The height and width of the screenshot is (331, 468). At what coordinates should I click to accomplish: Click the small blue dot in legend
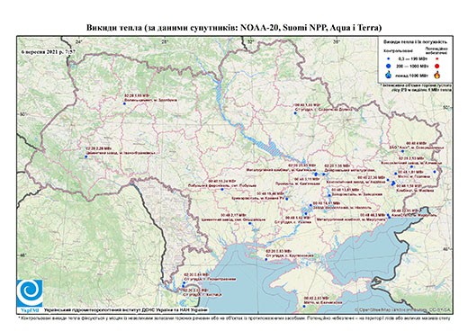(x=389, y=59)
